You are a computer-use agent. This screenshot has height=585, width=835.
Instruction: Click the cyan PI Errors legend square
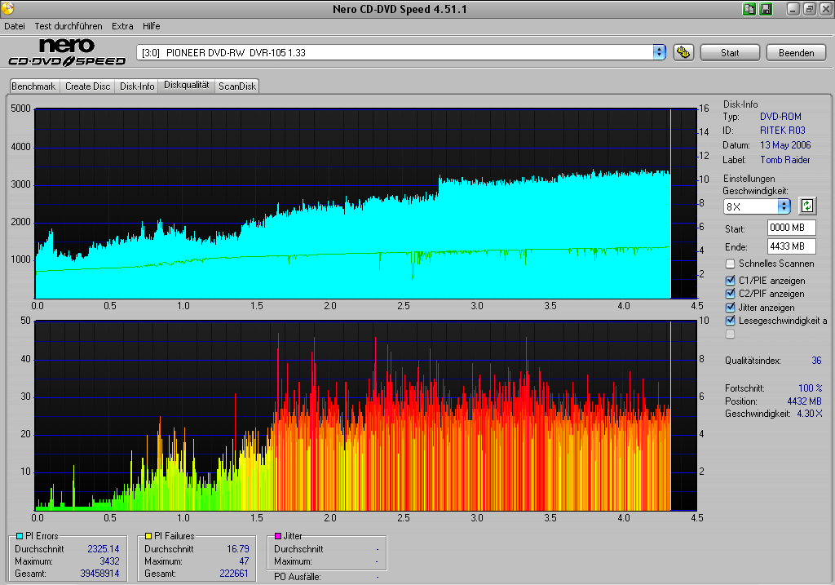20,536
